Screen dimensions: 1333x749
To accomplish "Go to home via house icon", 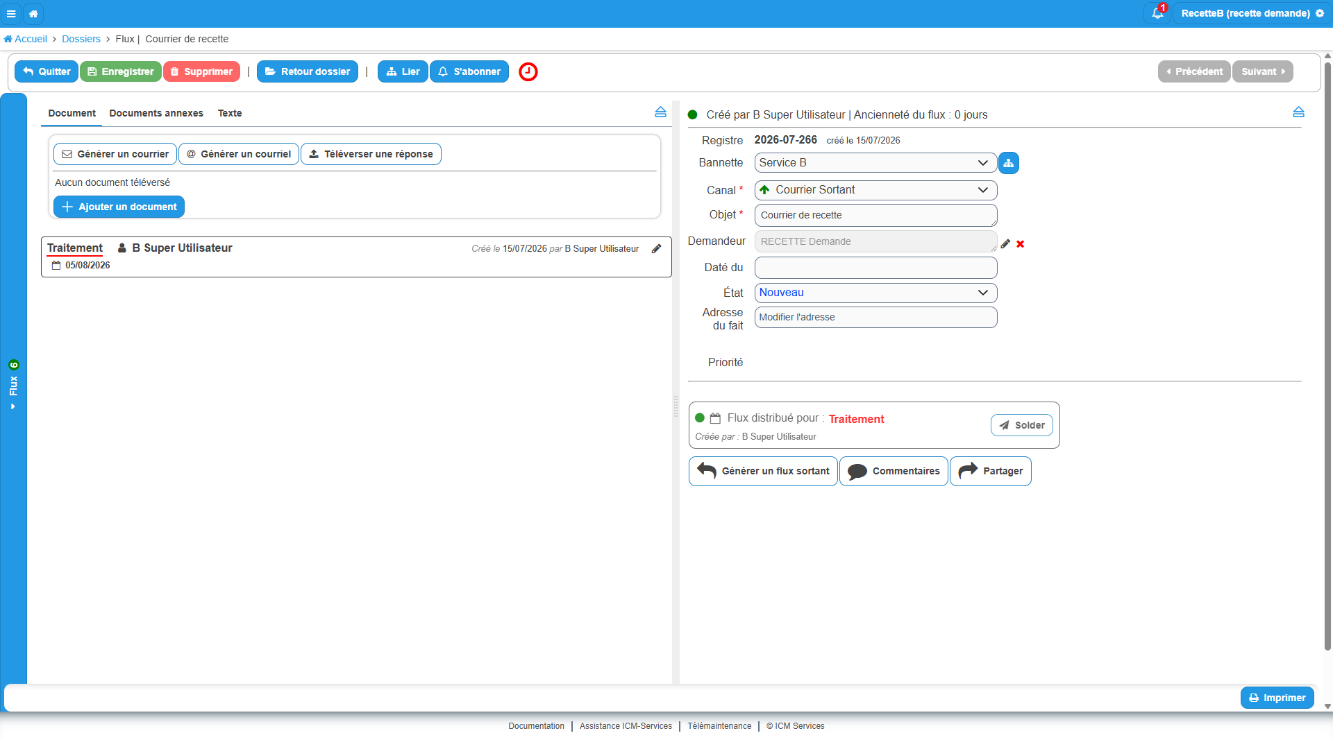I will tap(33, 13).
